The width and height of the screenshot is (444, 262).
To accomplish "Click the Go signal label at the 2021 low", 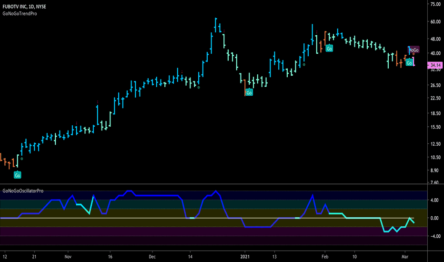I will [249, 92].
